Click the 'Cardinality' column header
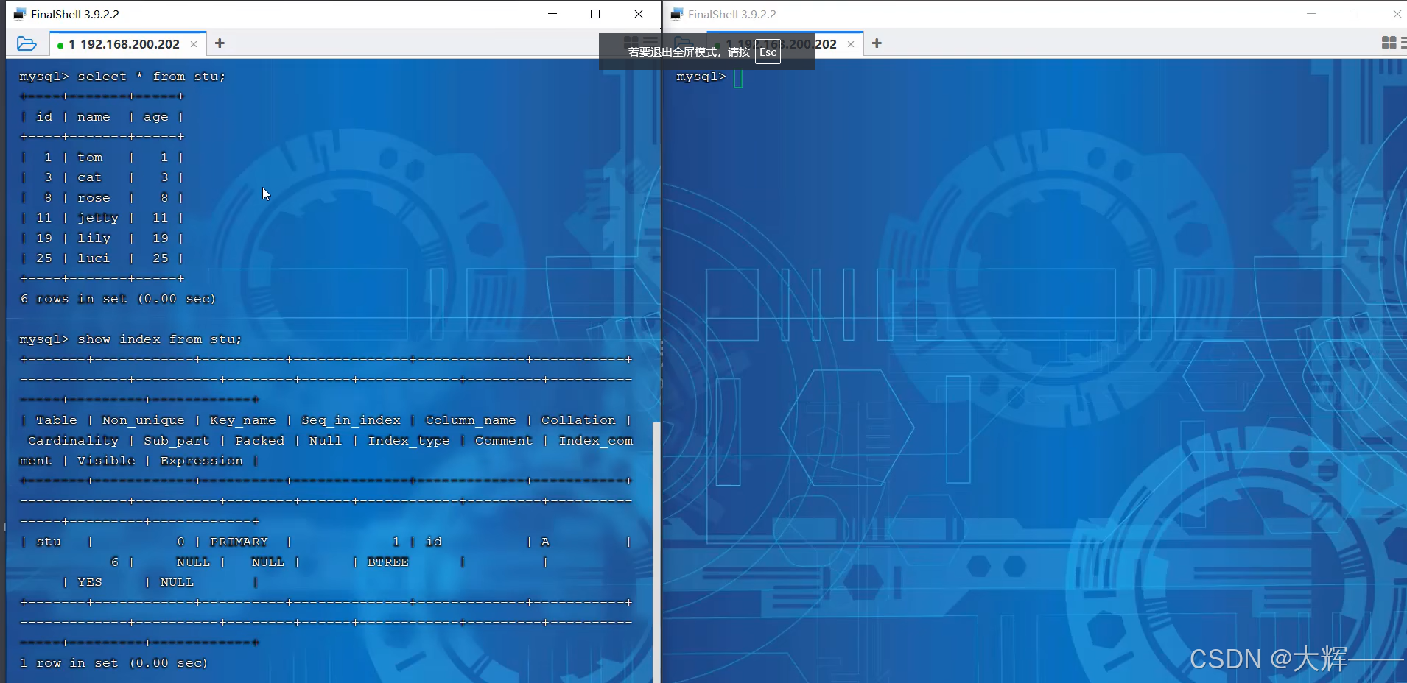 click(x=73, y=441)
